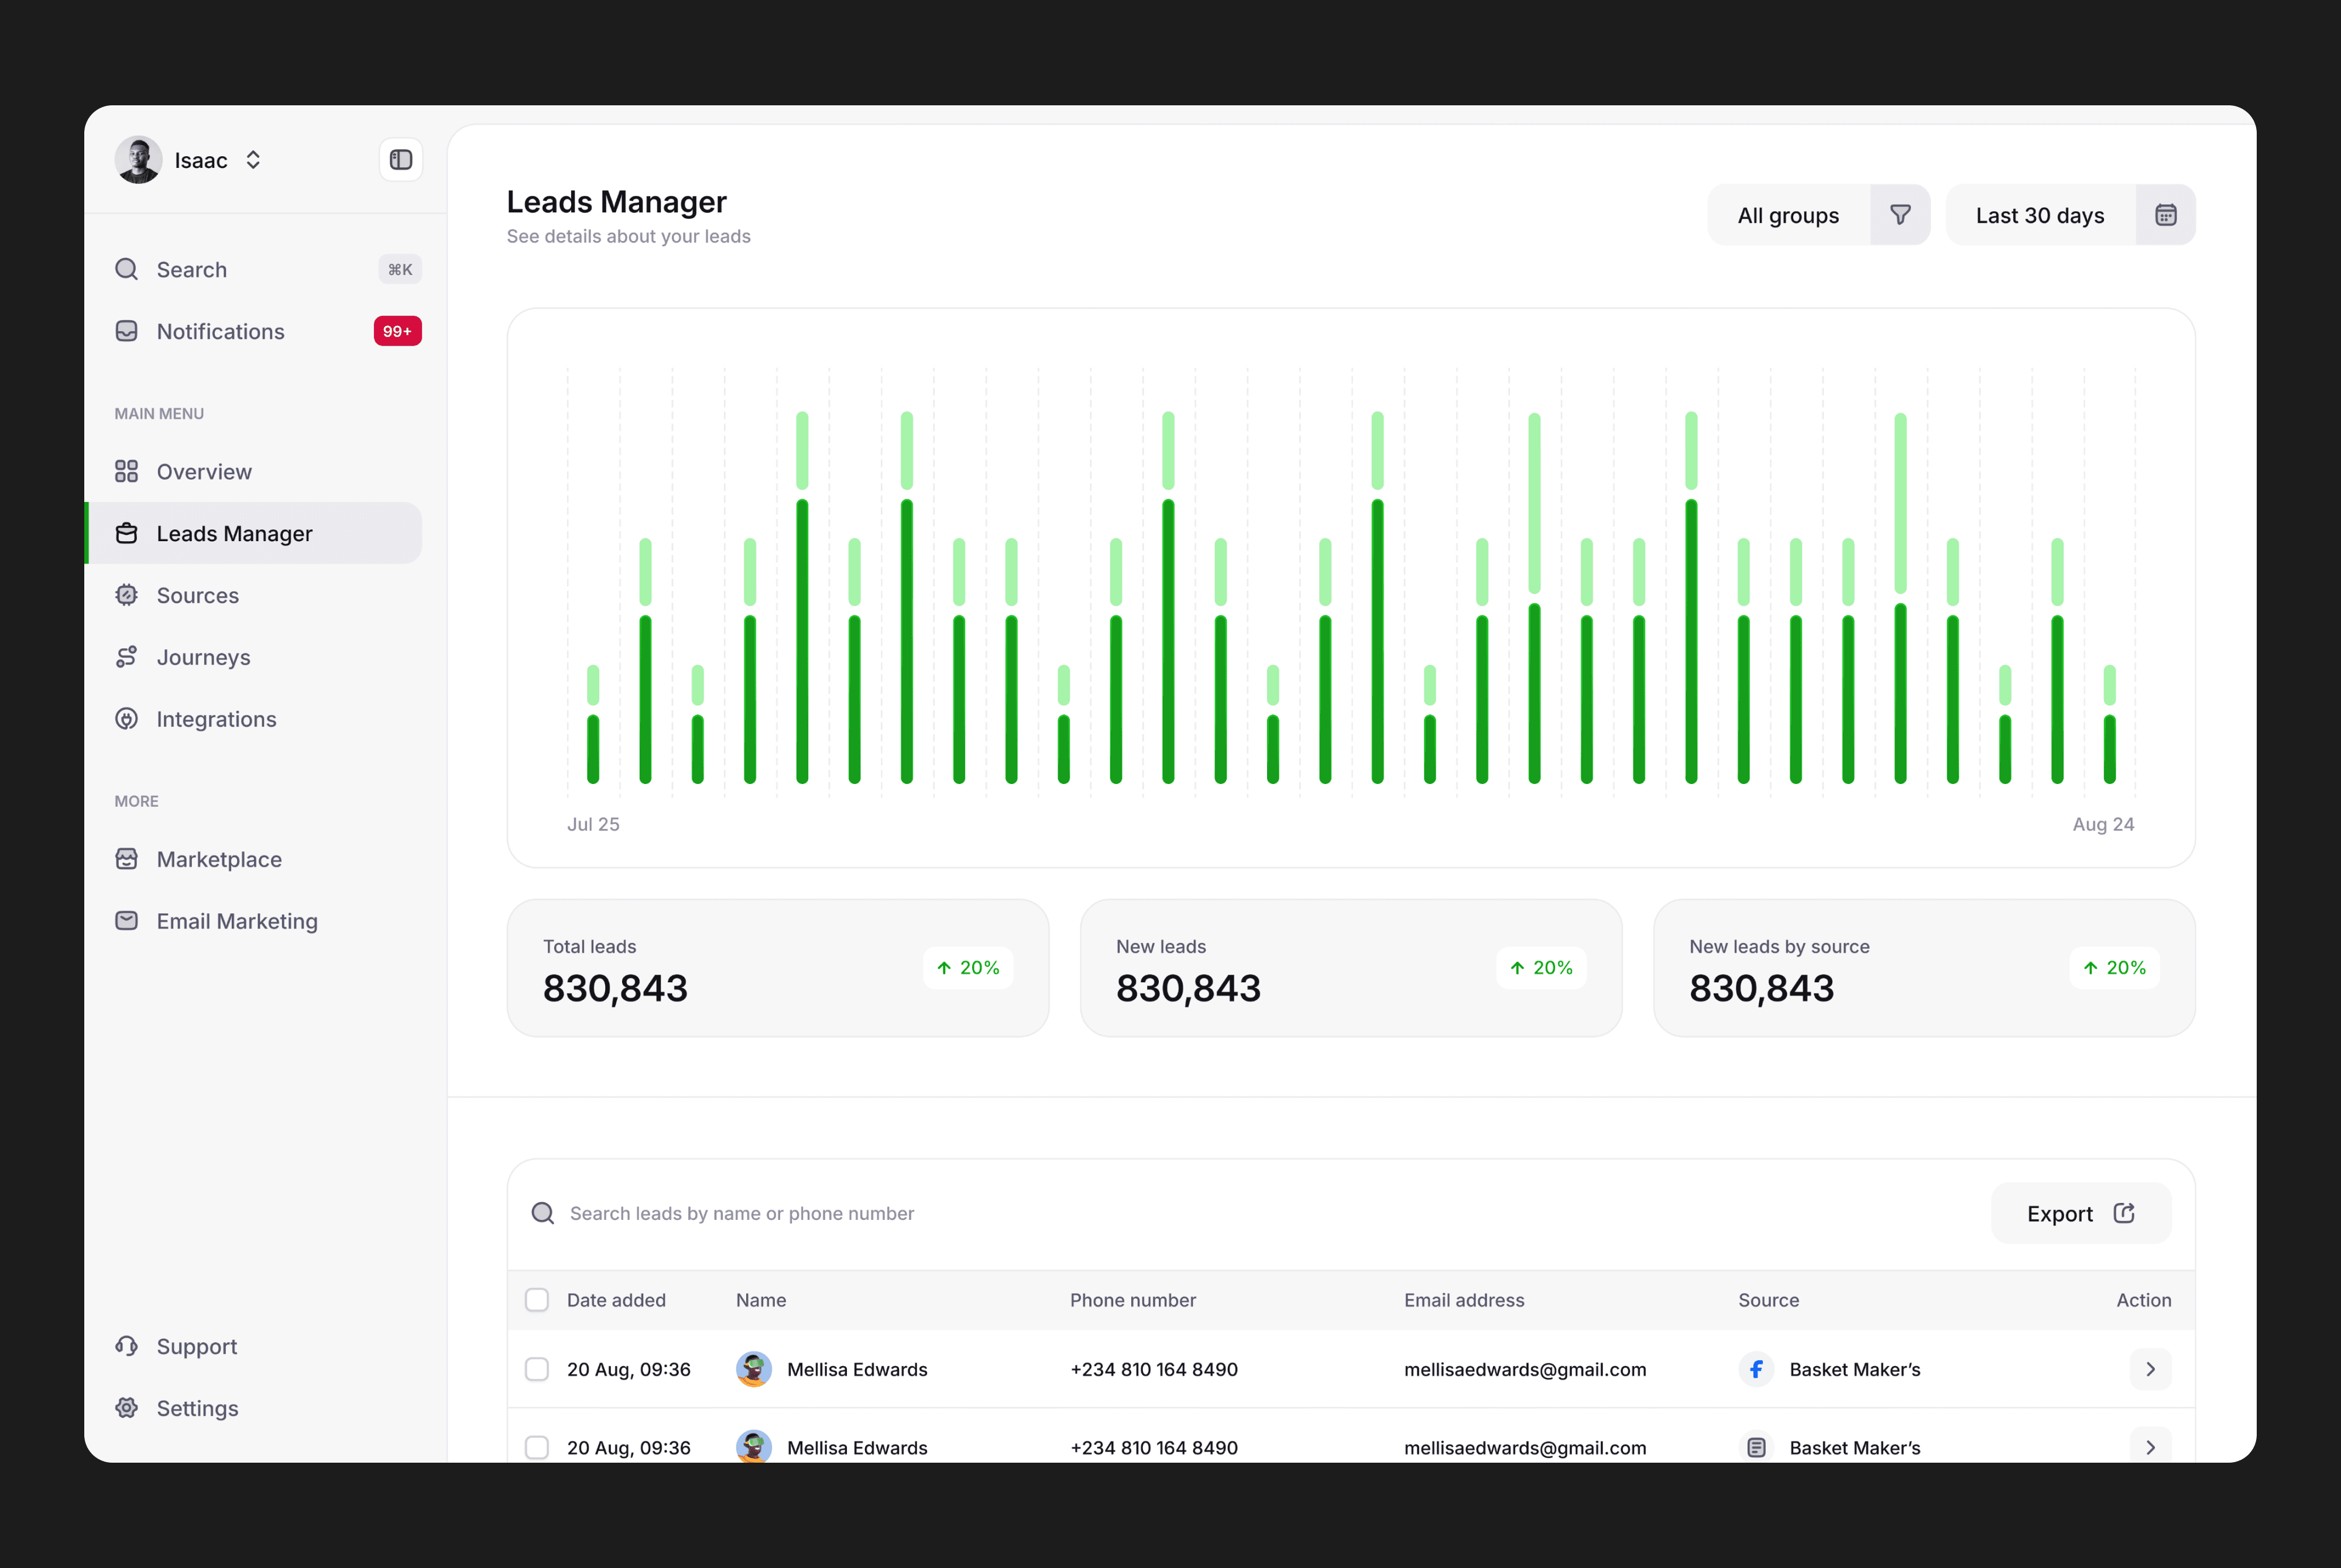Check the second Mellisa Edwards row checkbox
Image resolution: width=2341 pixels, height=1568 pixels.
pos(537,1447)
